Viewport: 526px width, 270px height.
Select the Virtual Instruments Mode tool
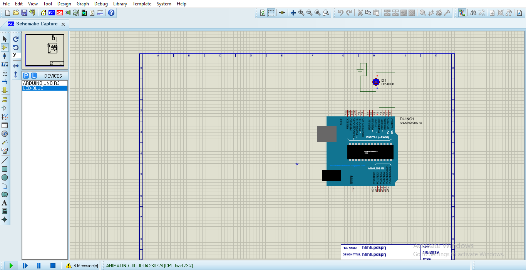pyautogui.click(x=5, y=151)
